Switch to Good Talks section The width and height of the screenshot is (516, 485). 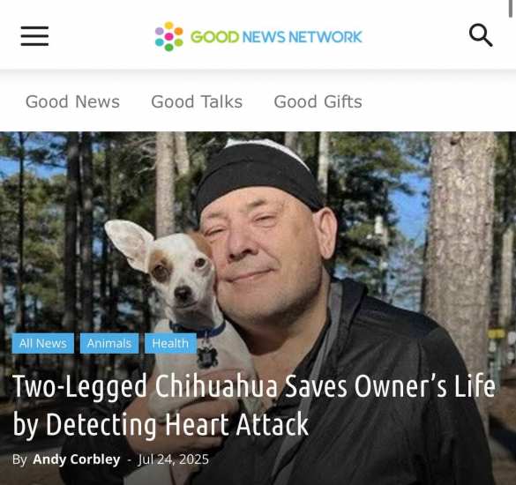pyautogui.click(x=197, y=101)
